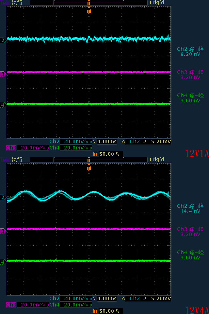Click the Ch3 ground marker in the 12V4A capture
The height and width of the screenshot is (314, 209).
[3, 231]
